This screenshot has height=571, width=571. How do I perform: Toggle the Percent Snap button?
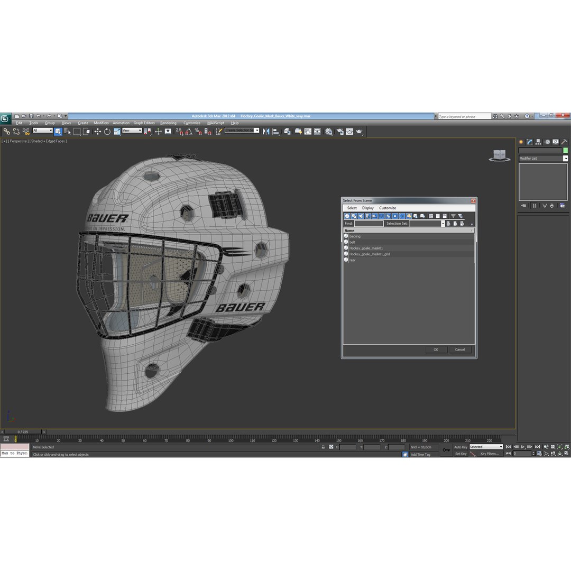click(198, 132)
